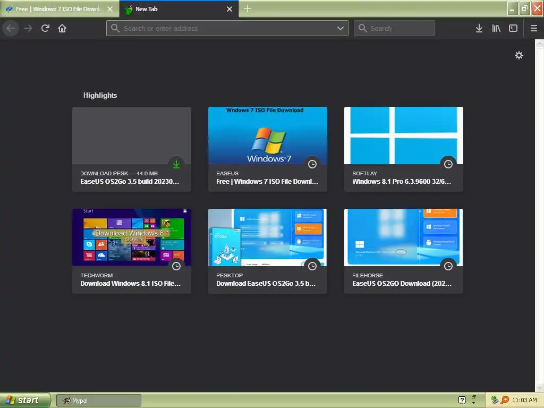Open the Windows start button

(25, 400)
